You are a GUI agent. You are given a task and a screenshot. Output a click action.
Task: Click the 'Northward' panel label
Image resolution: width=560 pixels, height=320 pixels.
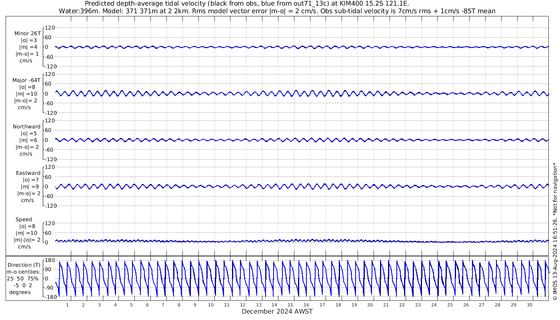pyautogui.click(x=27, y=126)
